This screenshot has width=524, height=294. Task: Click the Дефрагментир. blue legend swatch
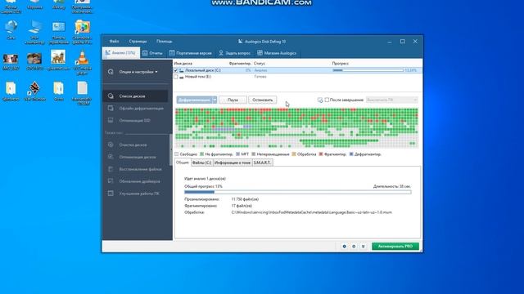(351, 154)
